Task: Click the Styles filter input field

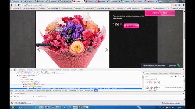Action: (157, 76)
